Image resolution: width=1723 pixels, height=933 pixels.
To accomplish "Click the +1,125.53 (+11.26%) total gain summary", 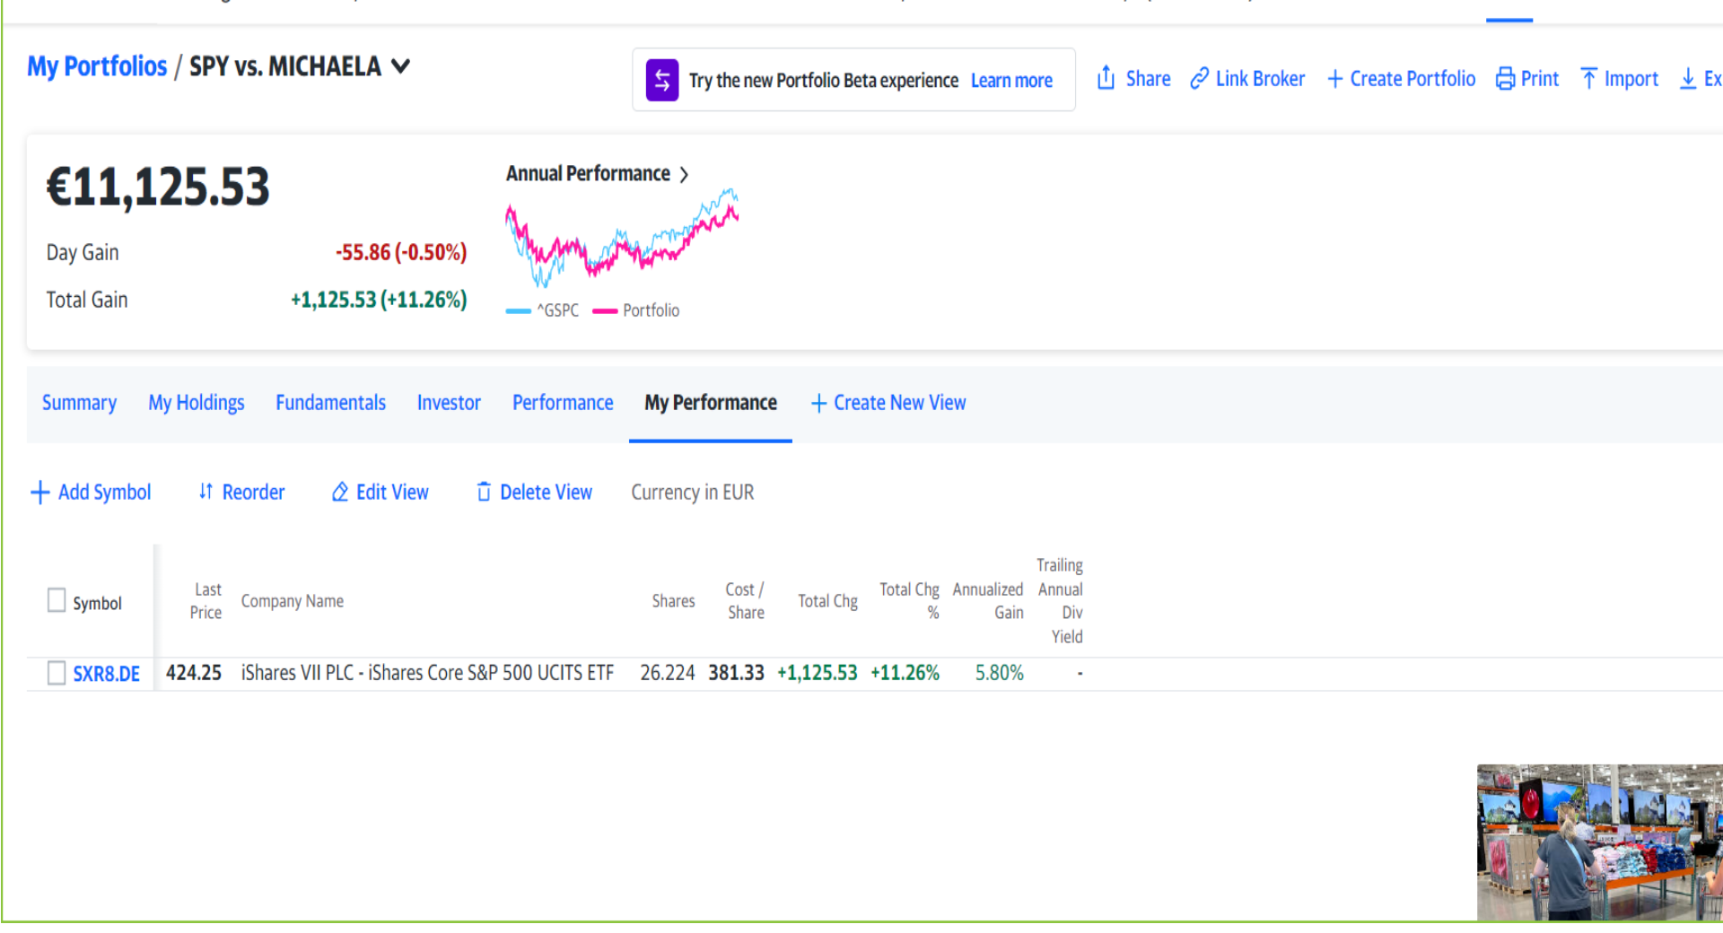I will click(379, 300).
